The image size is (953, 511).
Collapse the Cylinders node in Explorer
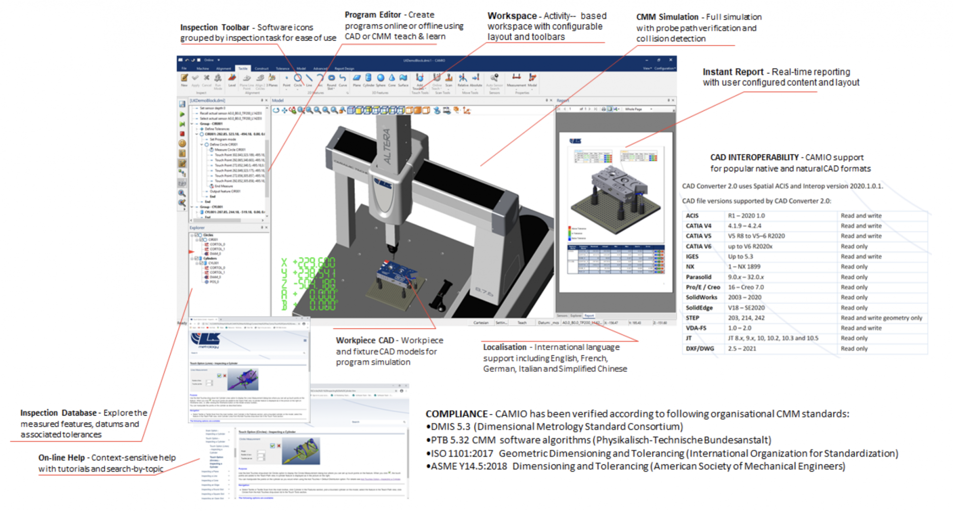coord(192,258)
